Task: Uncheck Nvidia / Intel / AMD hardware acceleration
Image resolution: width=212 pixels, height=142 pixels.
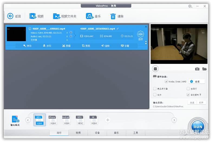Action: point(166,82)
